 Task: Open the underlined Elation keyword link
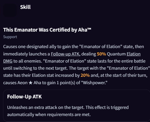(133, 54)
